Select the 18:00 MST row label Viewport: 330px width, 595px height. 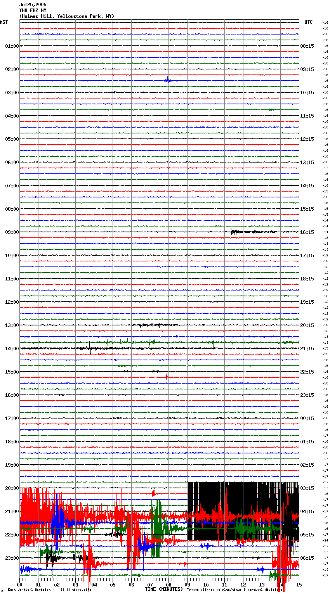(x=12, y=442)
